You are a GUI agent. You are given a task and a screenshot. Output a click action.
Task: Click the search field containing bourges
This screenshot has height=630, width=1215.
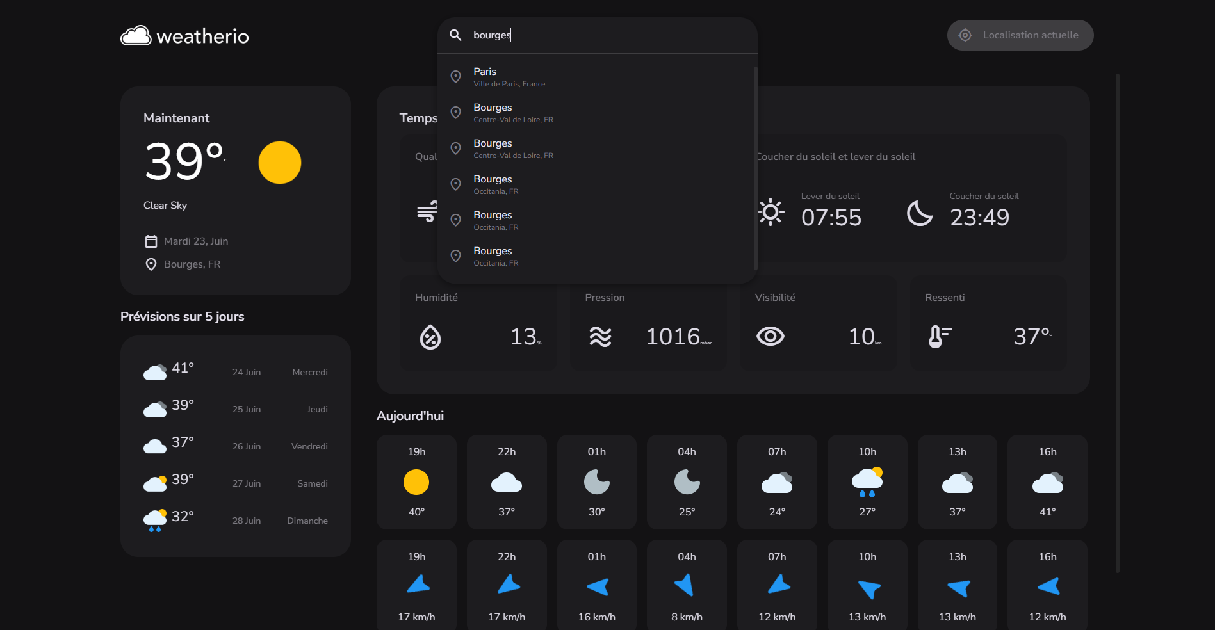(598, 35)
